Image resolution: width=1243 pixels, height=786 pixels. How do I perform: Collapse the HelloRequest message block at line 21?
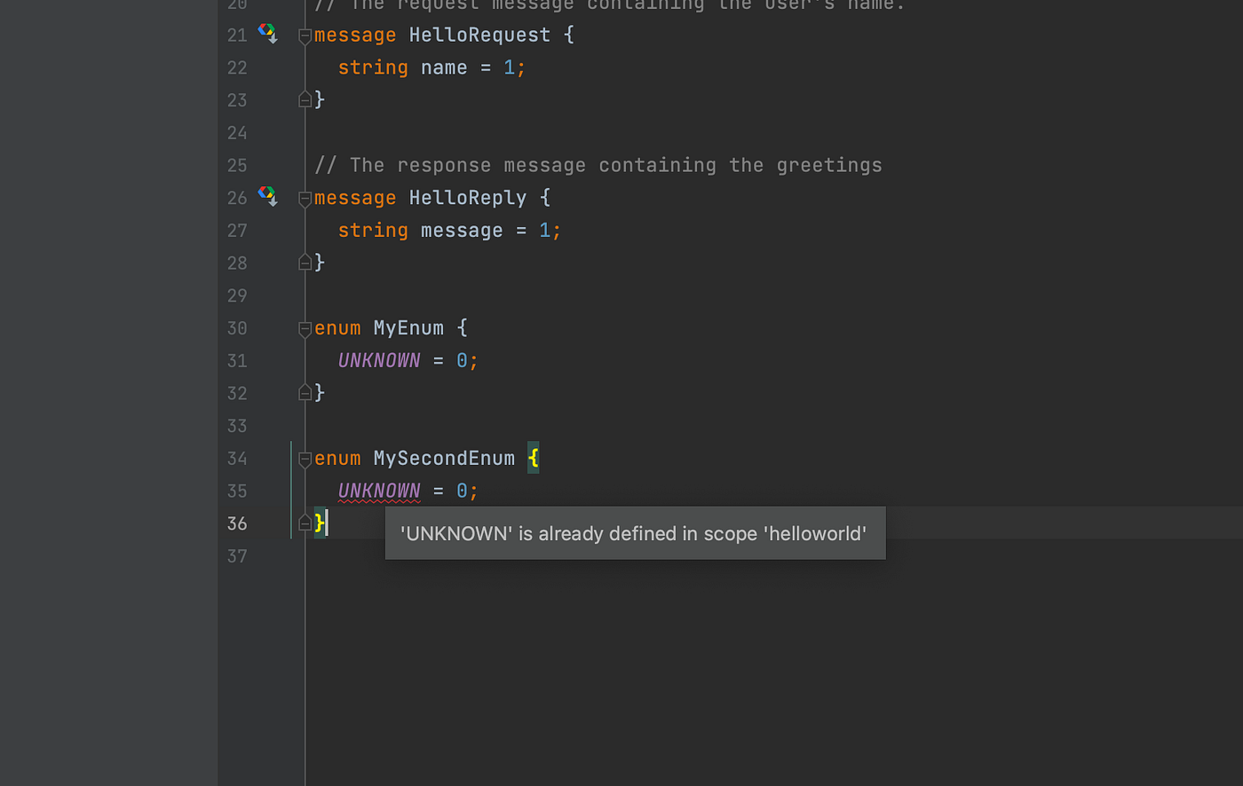tap(305, 36)
